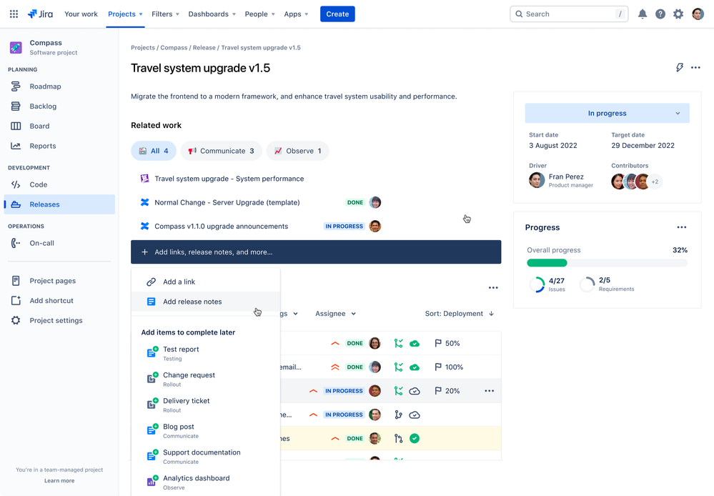Screen dimensions: 714x496
Task: Open Roadmap in the sidebar
Action: (x=59, y=86)
